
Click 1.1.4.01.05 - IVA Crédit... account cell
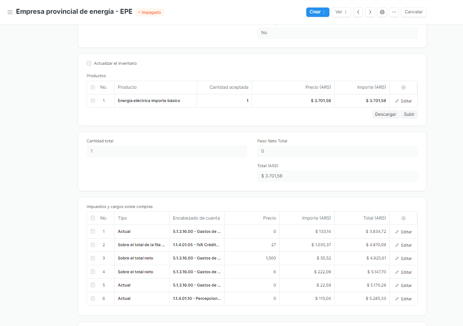[x=197, y=245]
